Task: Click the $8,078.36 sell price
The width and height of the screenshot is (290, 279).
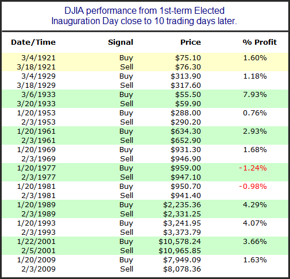Action: [x=182, y=269]
